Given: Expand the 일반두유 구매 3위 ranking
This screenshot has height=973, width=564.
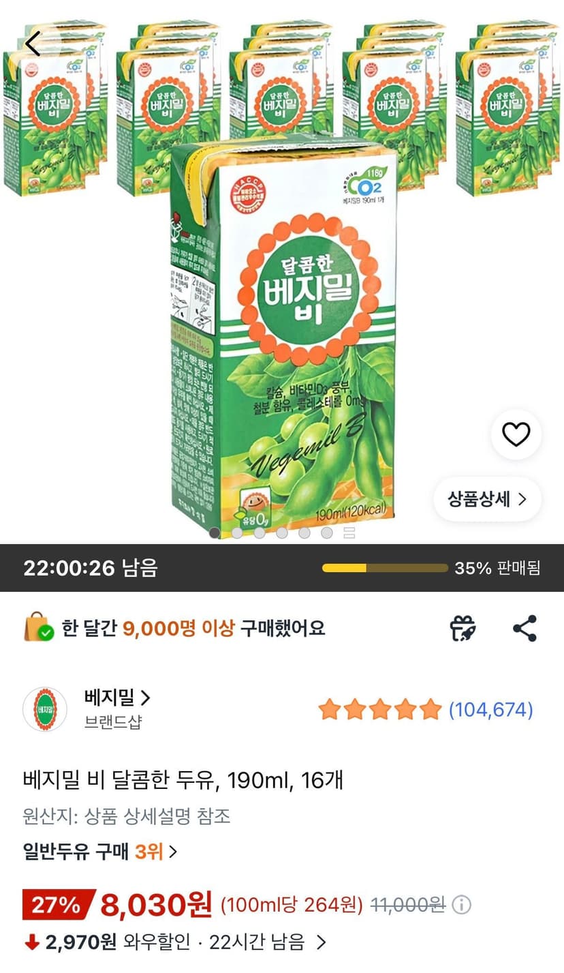Looking at the screenshot, I should [x=100, y=851].
